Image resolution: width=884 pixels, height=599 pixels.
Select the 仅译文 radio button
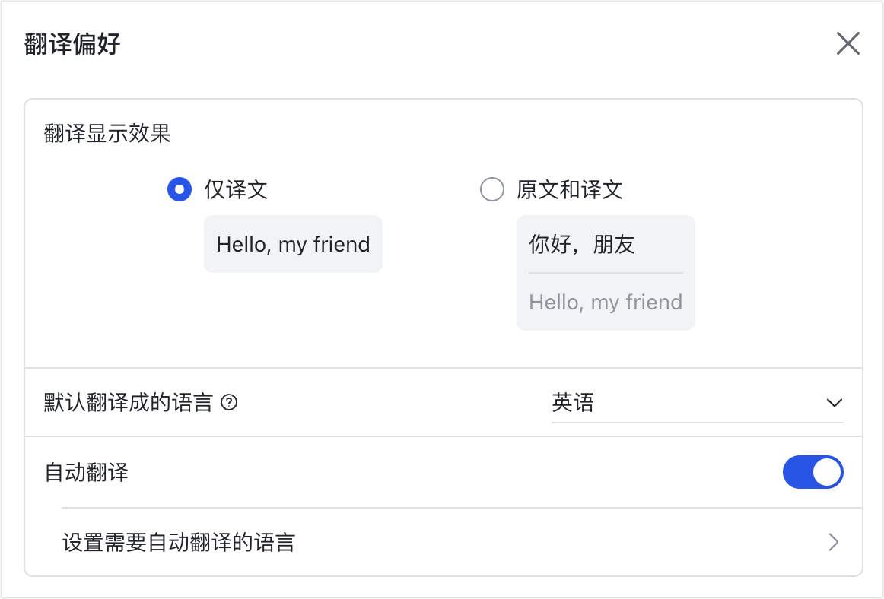[x=180, y=189]
